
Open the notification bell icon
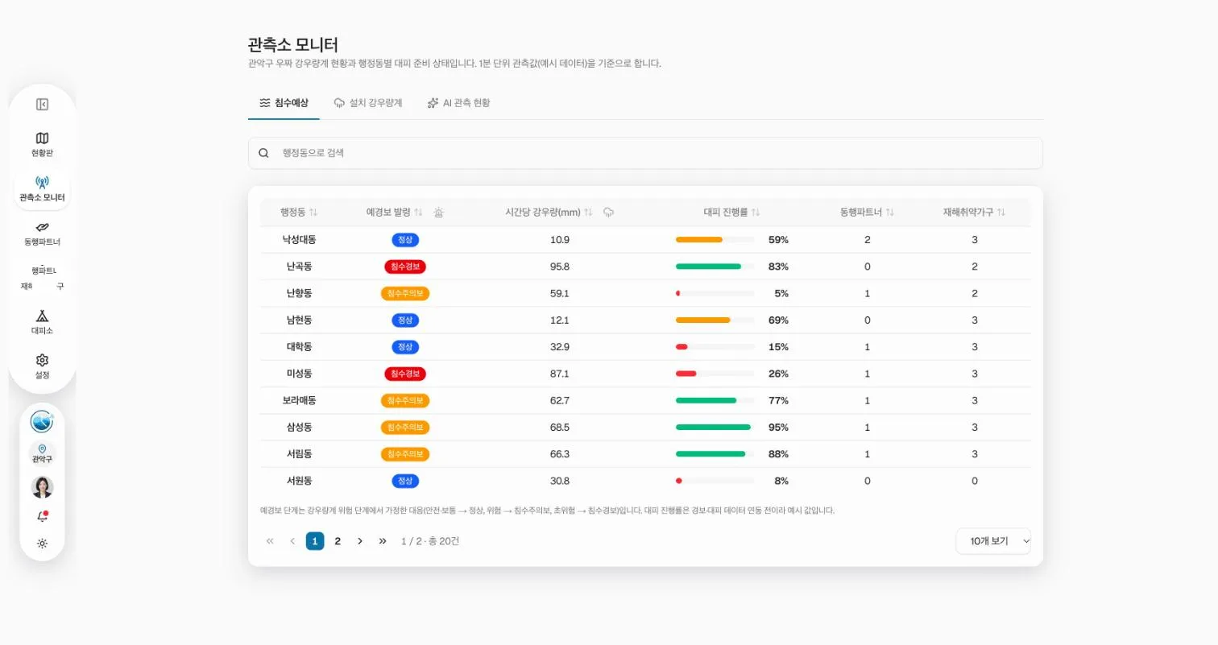tap(42, 517)
